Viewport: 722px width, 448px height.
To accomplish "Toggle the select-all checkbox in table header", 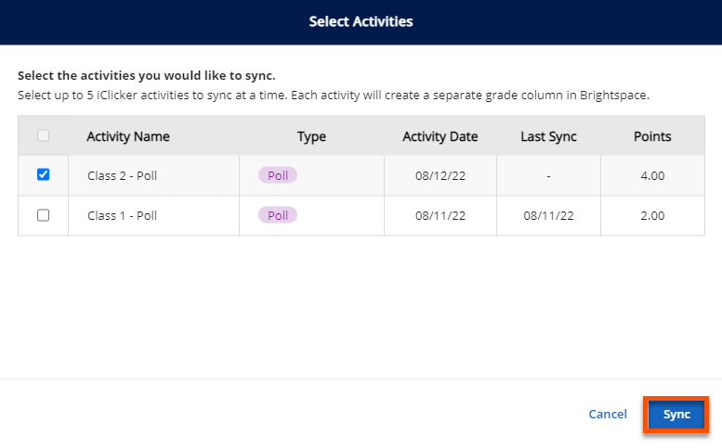I will 43,136.
